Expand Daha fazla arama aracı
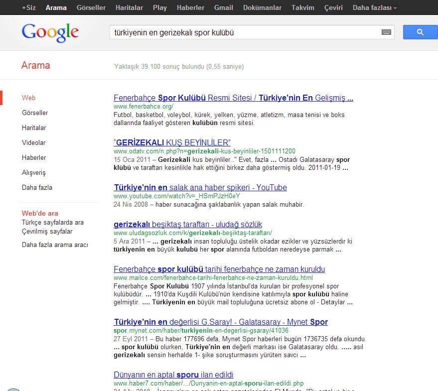438x391 pixels. tap(55, 245)
